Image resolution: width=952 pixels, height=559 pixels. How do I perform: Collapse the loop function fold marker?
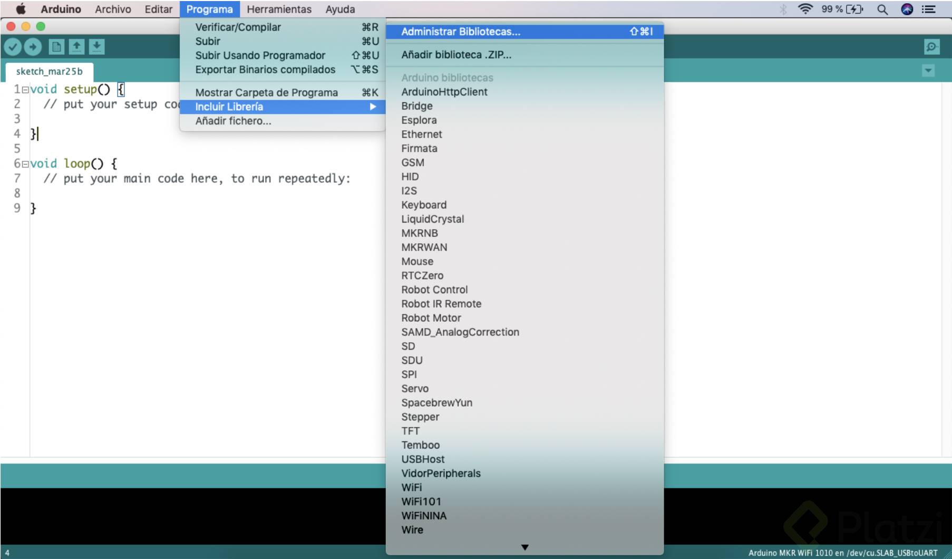(25, 165)
